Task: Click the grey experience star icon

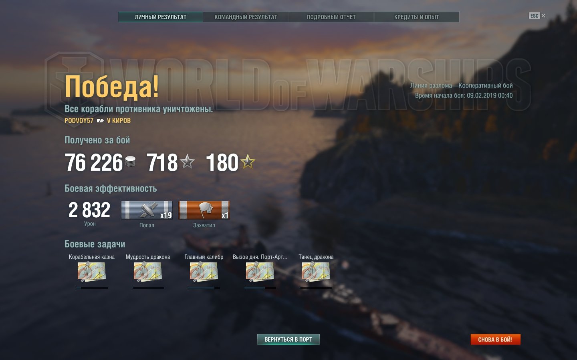Action: tap(187, 162)
